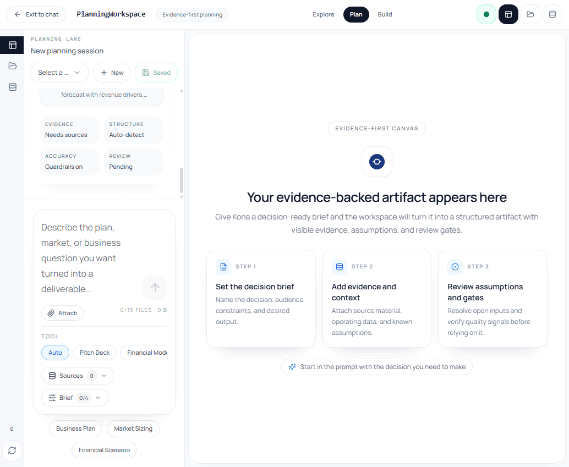Click the Accuracy Guardrails on card

(69, 162)
